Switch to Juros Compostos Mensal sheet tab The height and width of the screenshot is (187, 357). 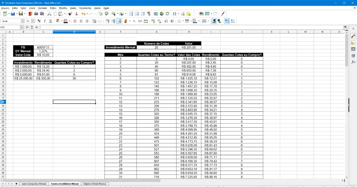(x=34, y=184)
